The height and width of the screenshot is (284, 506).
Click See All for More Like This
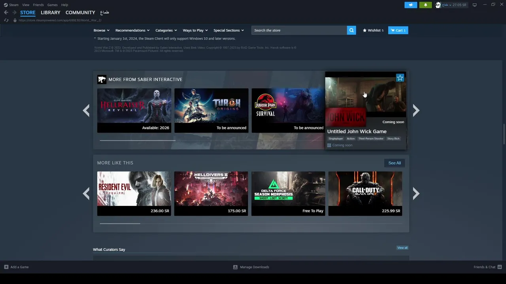(x=395, y=163)
